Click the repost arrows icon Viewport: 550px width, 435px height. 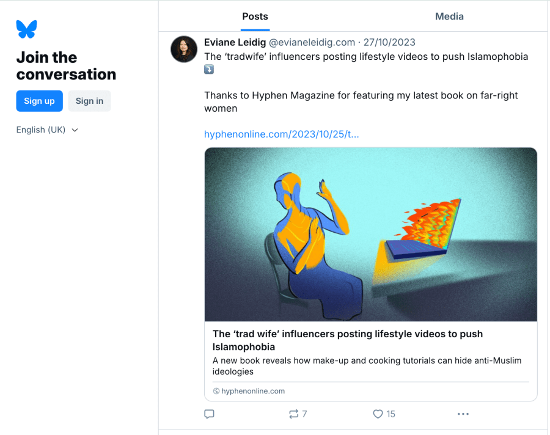click(294, 414)
